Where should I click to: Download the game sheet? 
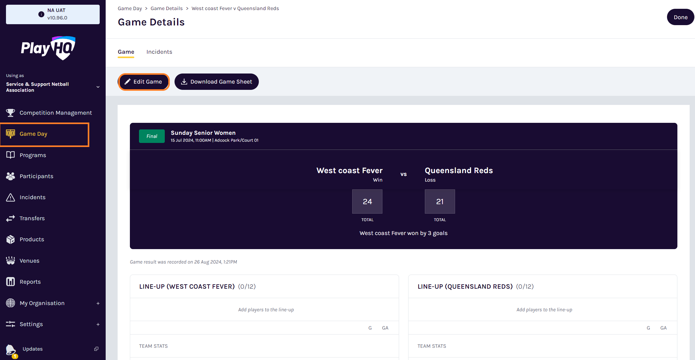pos(216,82)
